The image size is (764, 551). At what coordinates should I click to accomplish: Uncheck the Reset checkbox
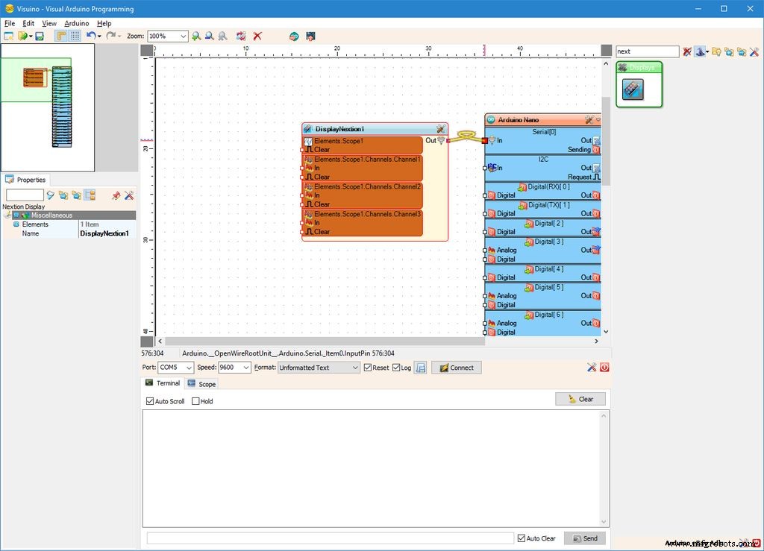click(368, 368)
